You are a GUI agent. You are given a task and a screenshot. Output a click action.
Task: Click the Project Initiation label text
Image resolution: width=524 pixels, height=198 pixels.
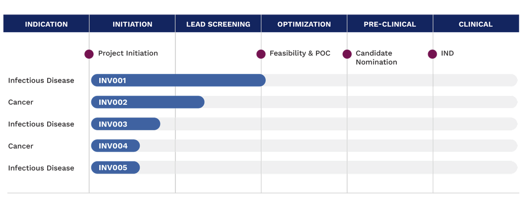pyautogui.click(x=128, y=54)
